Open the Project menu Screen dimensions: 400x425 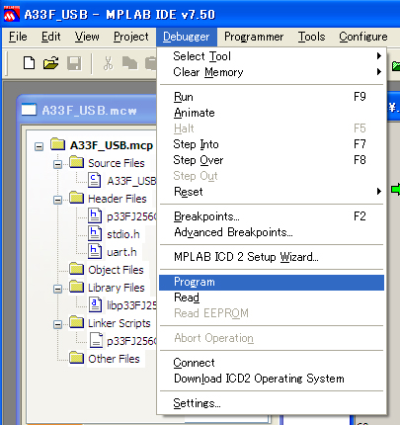pyautogui.click(x=130, y=37)
